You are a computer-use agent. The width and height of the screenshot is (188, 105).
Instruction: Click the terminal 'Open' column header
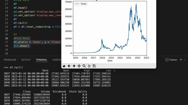[x=66, y=71]
